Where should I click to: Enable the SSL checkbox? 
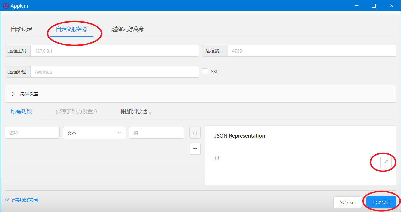(205, 72)
